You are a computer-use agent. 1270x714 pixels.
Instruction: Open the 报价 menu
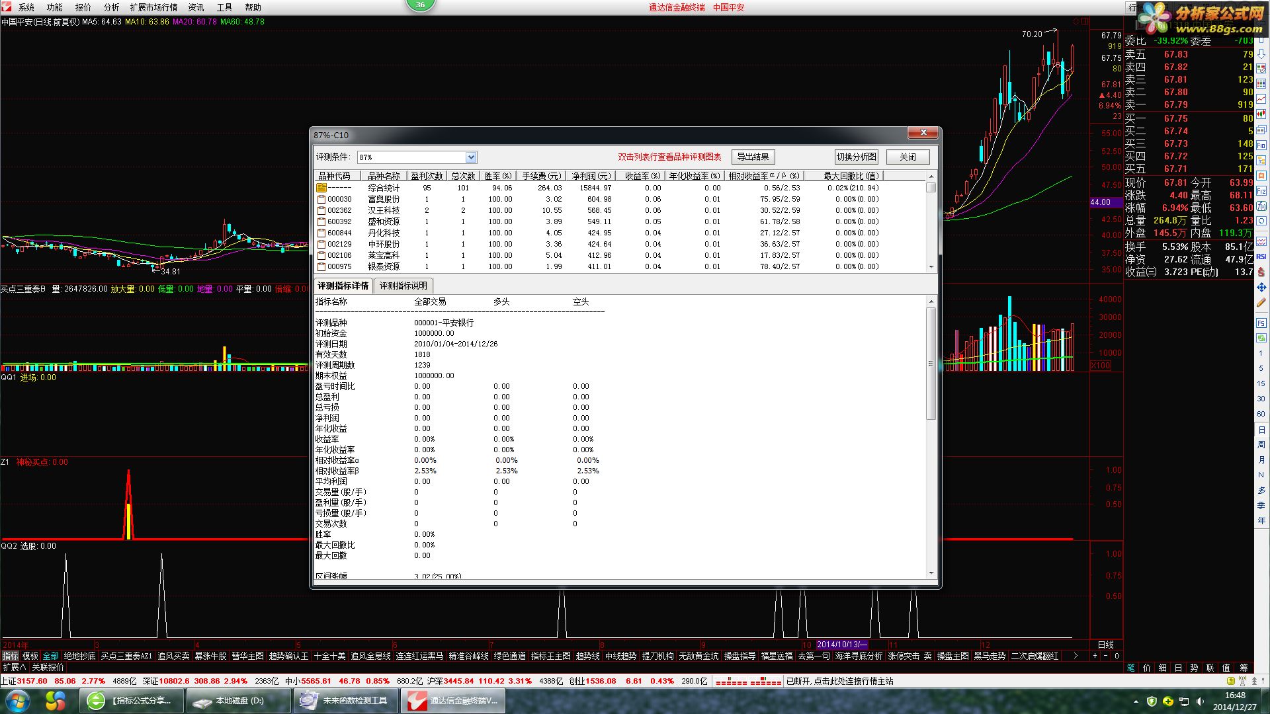click(x=83, y=7)
